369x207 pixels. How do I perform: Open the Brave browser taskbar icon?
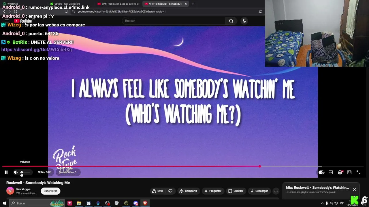click(145, 203)
